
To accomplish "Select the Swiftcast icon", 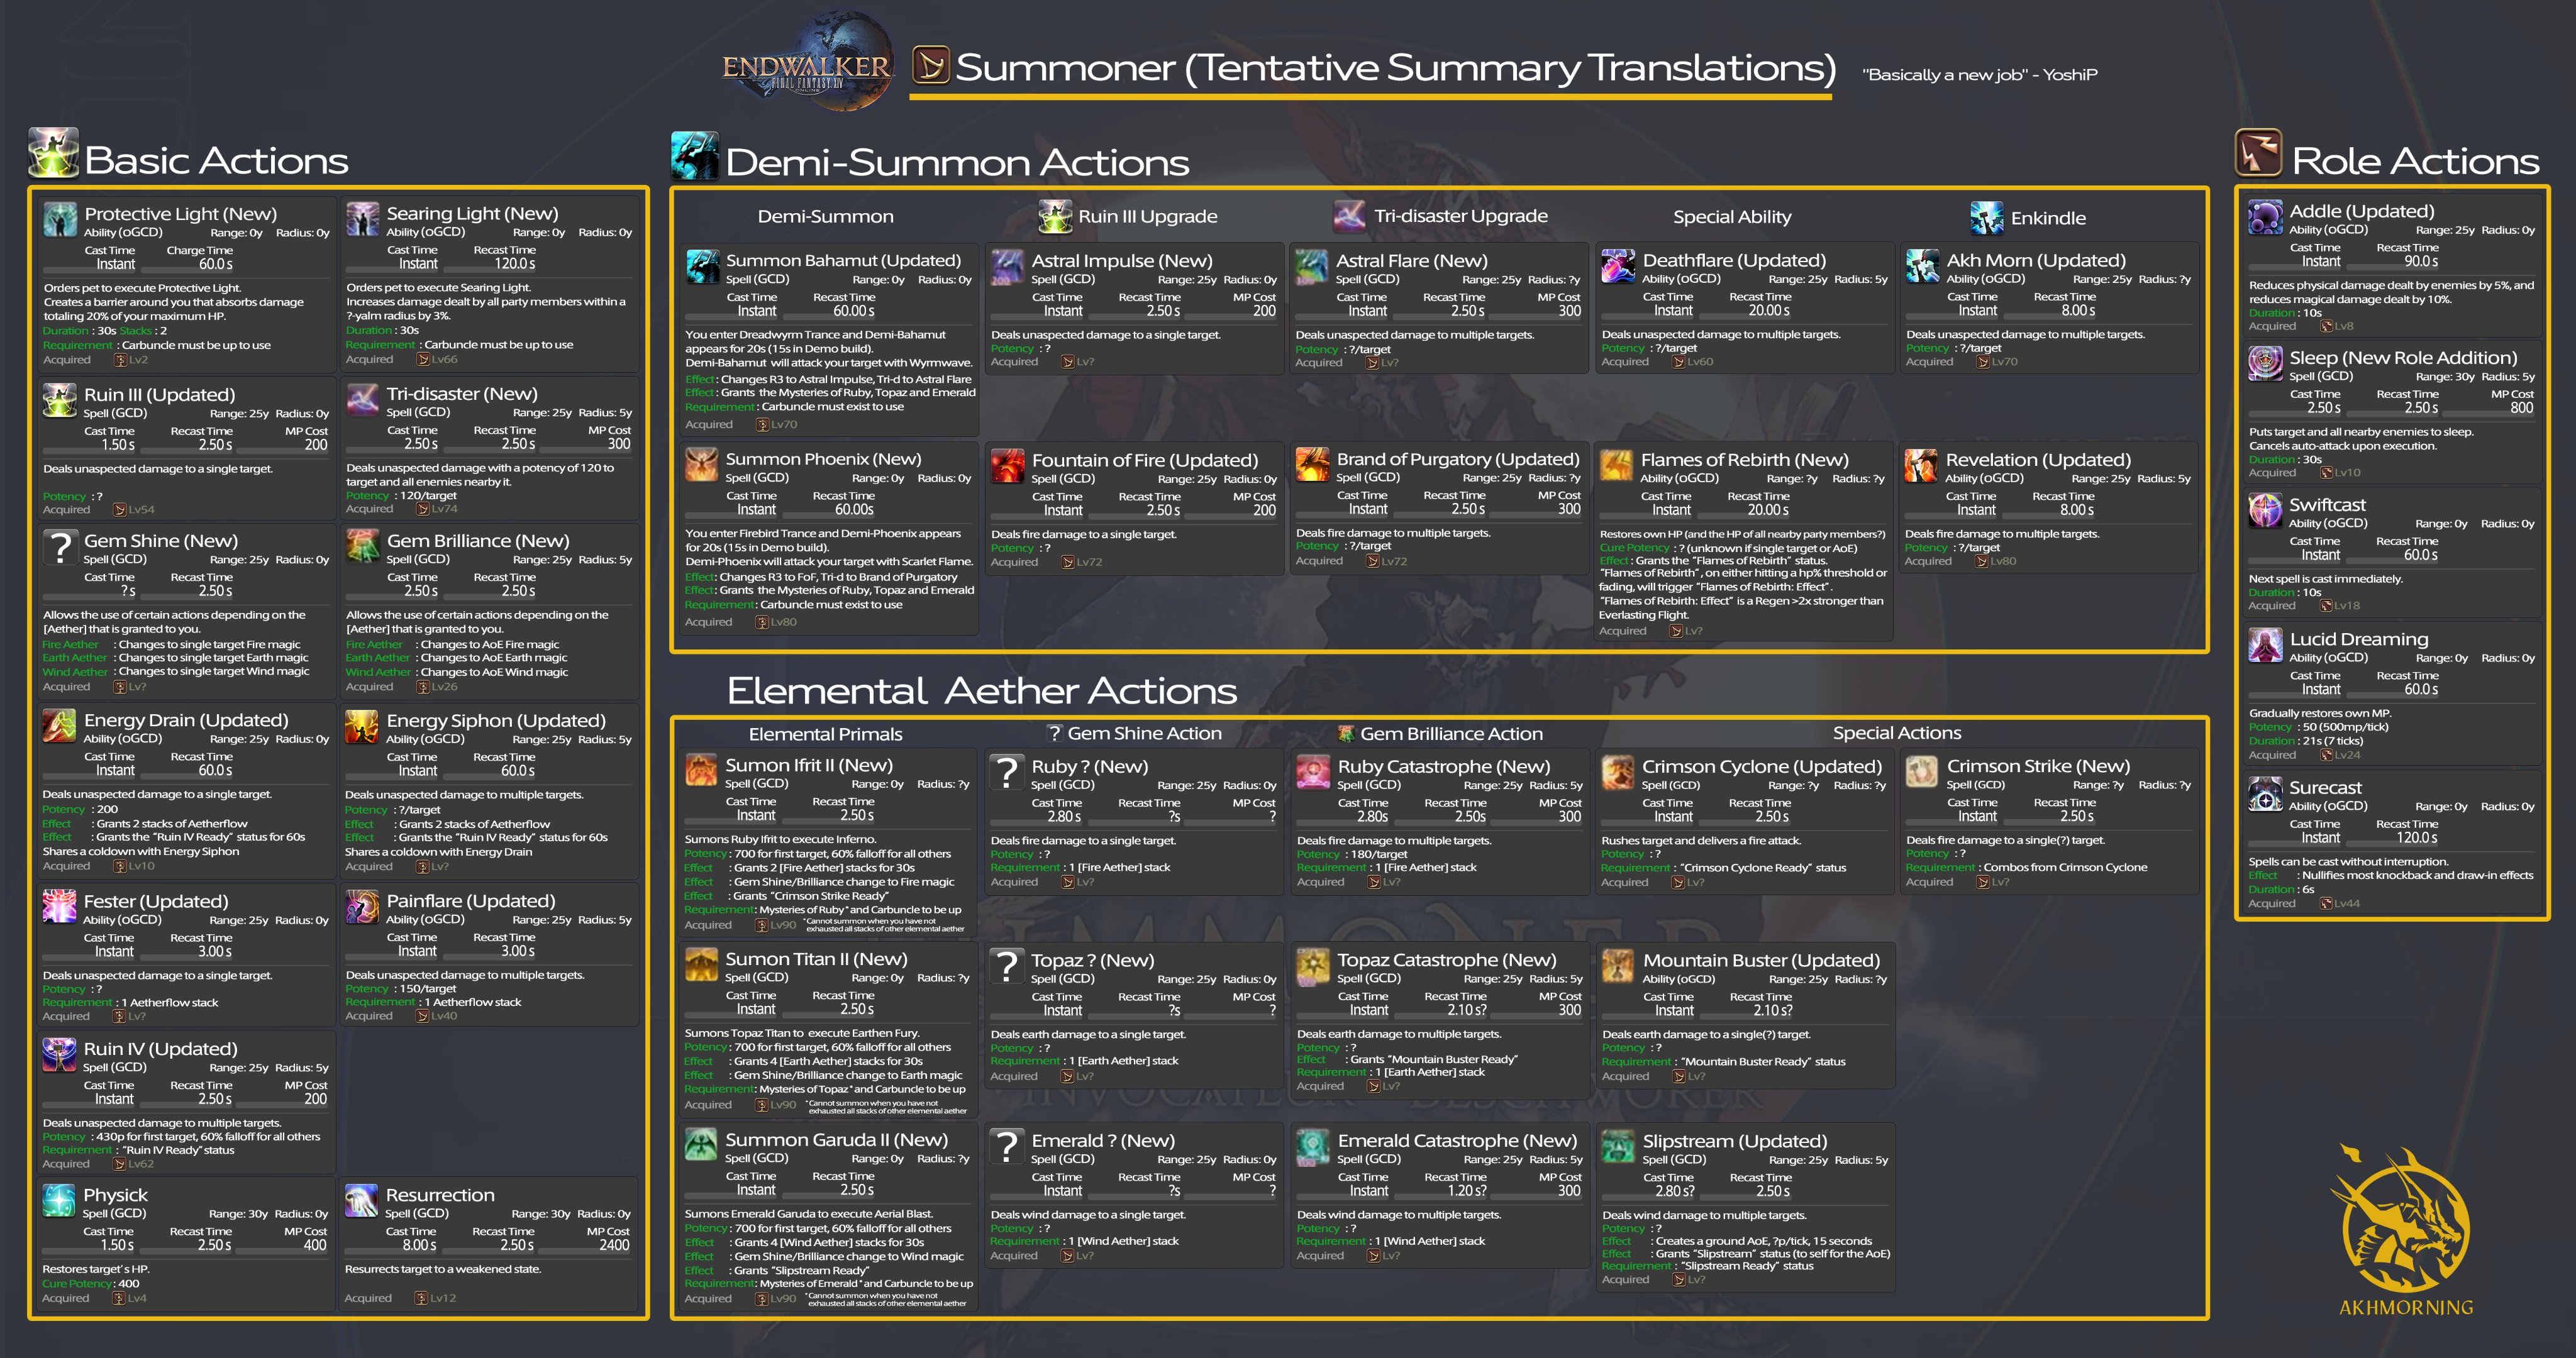I will pos(2265,511).
